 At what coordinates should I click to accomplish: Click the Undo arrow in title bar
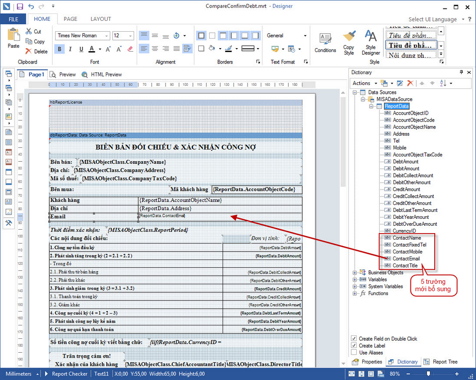[31, 6]
